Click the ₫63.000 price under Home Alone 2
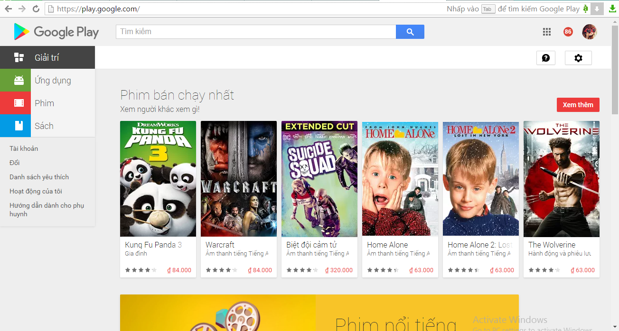This screenshot has height=331, width=619. (502, 270)
